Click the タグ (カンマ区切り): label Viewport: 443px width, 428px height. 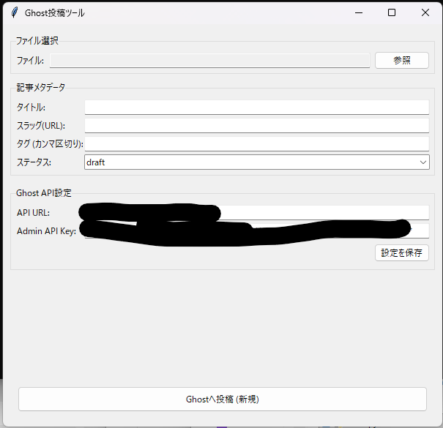pyautogui.click(x=50, y=144)
